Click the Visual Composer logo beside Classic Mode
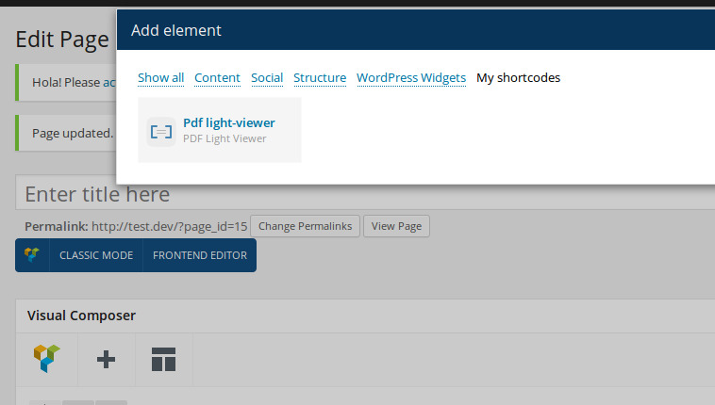 (x=32, y=255)
